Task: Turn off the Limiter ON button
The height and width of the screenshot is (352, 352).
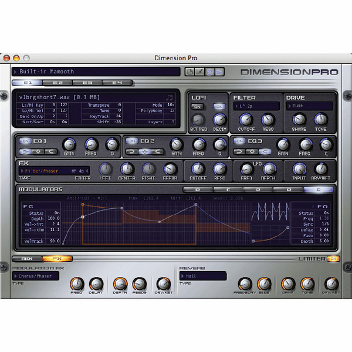Action: tap(333, 259)
